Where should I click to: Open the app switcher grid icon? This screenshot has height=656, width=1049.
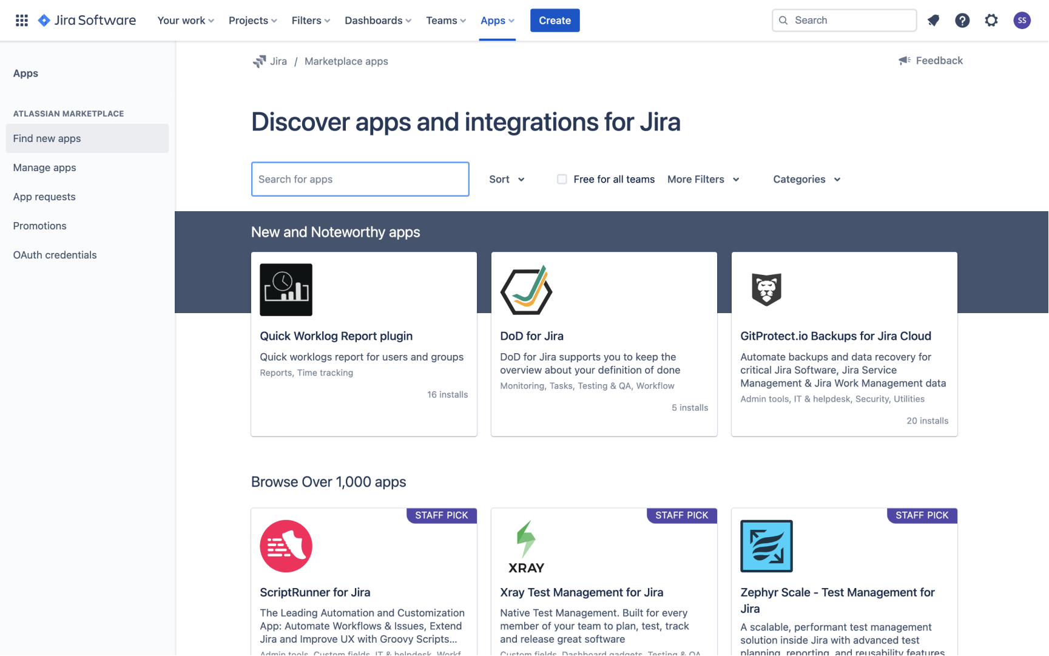(21, 20)
